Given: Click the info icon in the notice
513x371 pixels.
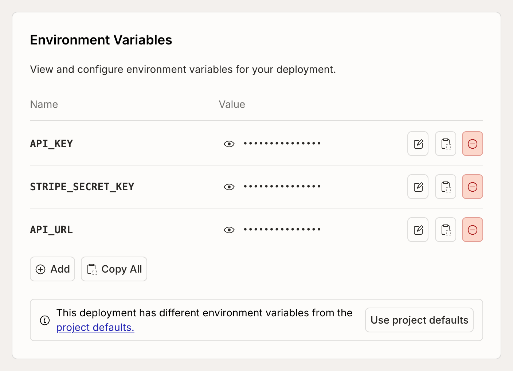Looking at the screenshot, I should pos(45,320).
